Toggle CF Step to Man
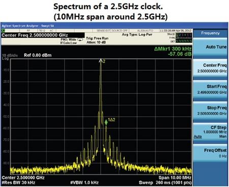Viewport: 229px width, 187px height. 222,136
